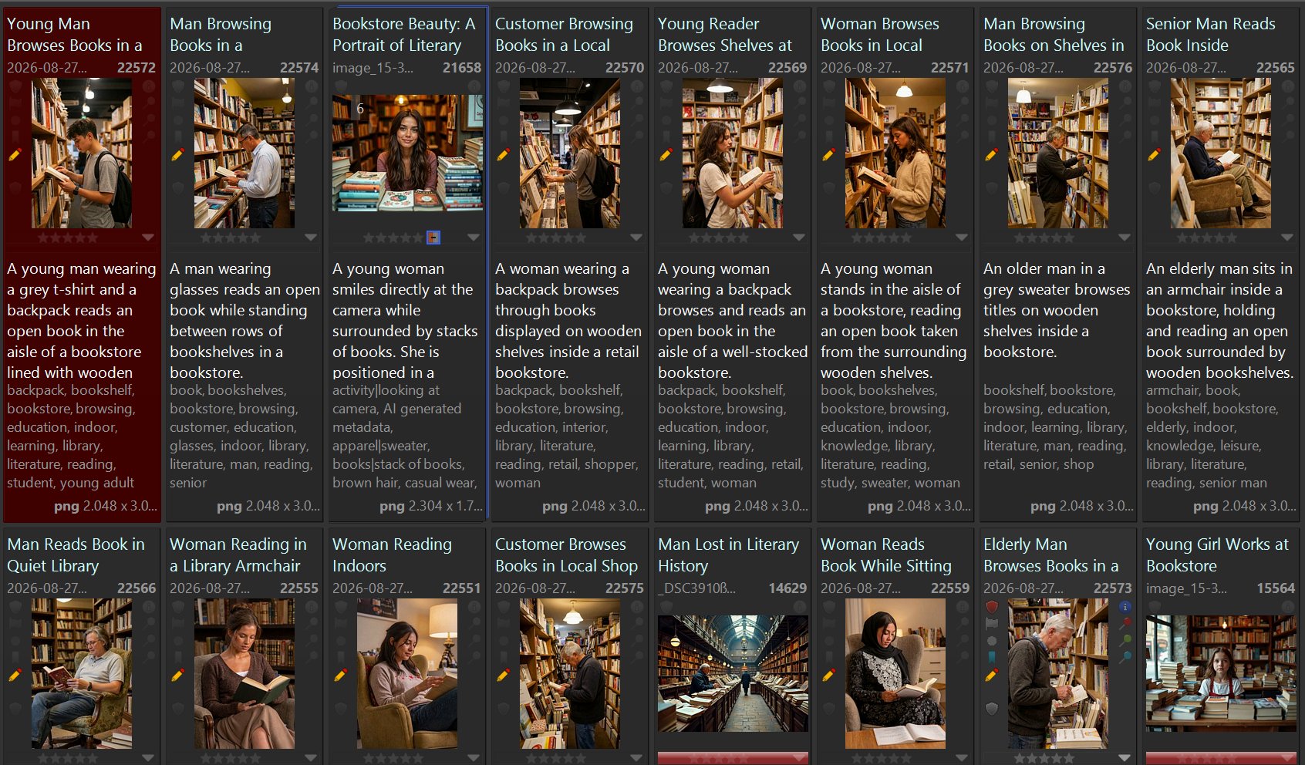Click the grey shield icon on Elderly Man Browses Books
1305x765 pixels.
992,709
